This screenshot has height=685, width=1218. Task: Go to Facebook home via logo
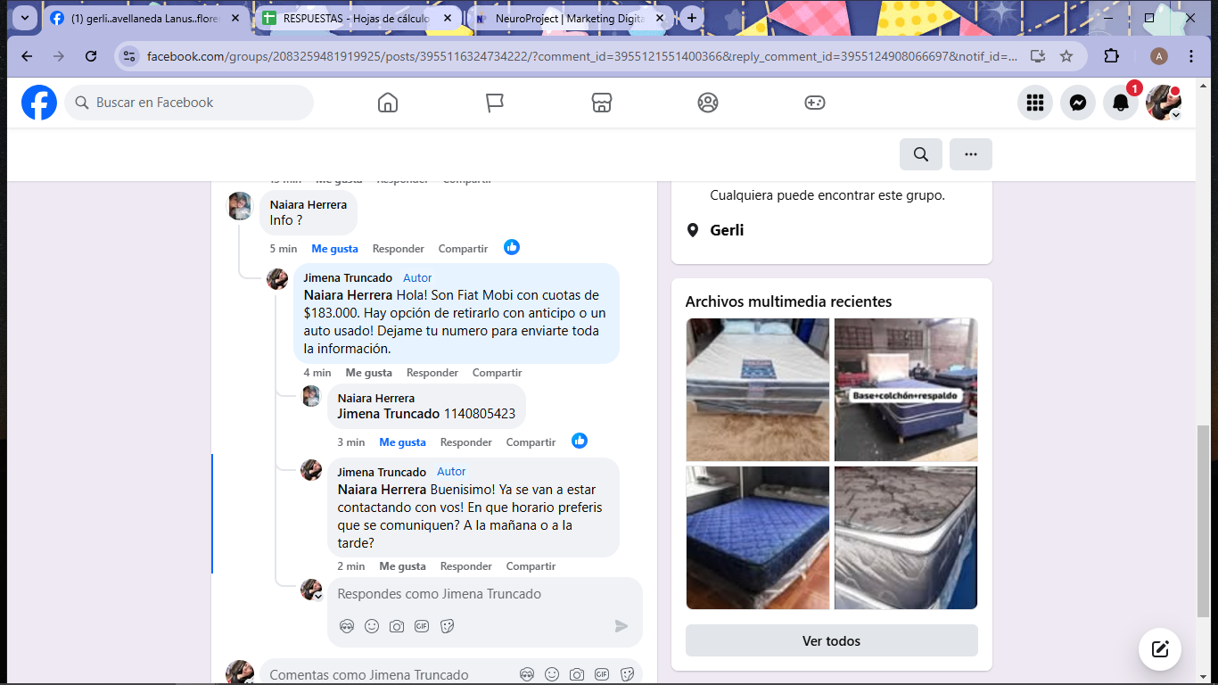[x=39, y=103]
